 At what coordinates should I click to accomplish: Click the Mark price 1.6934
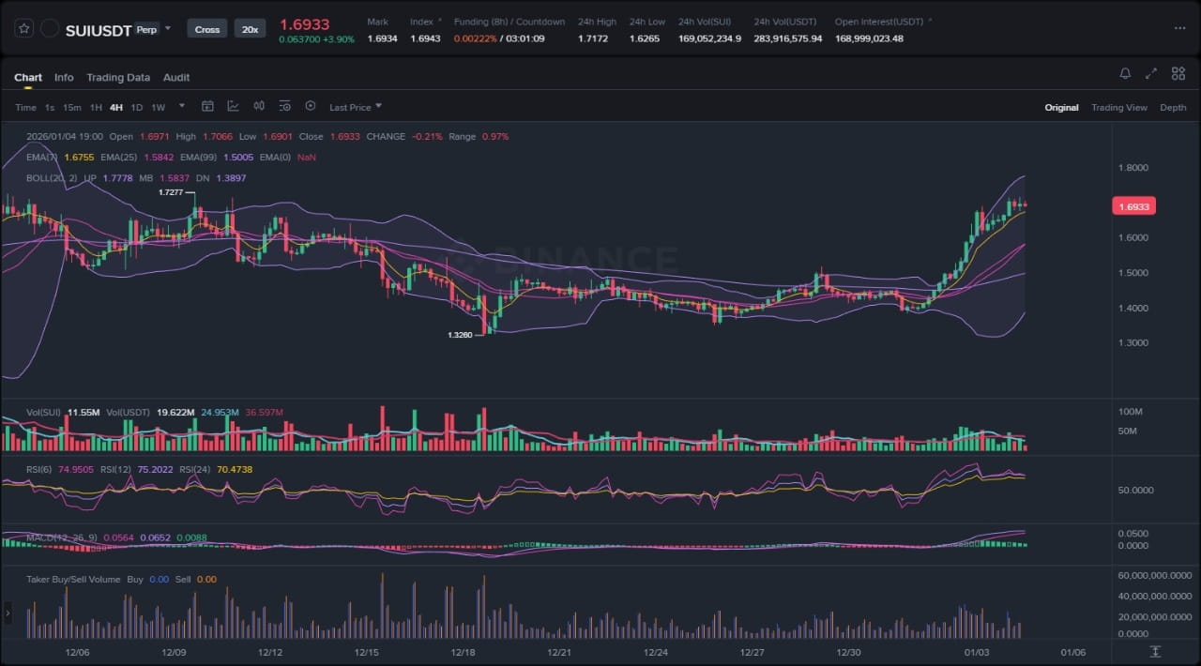(382, 38)
